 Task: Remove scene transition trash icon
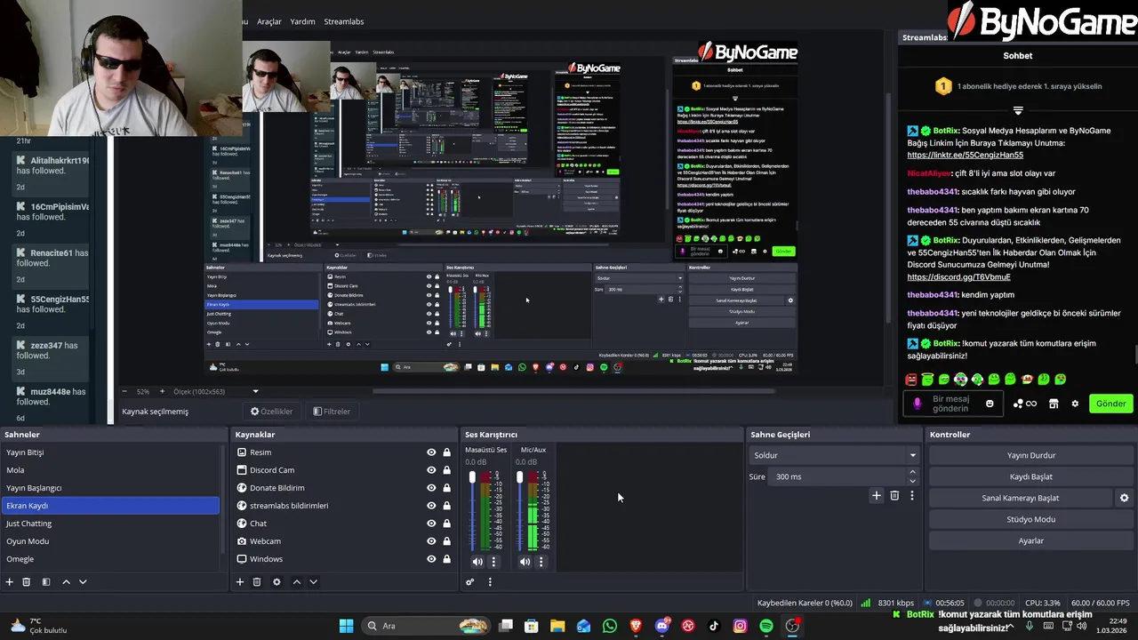894,495
